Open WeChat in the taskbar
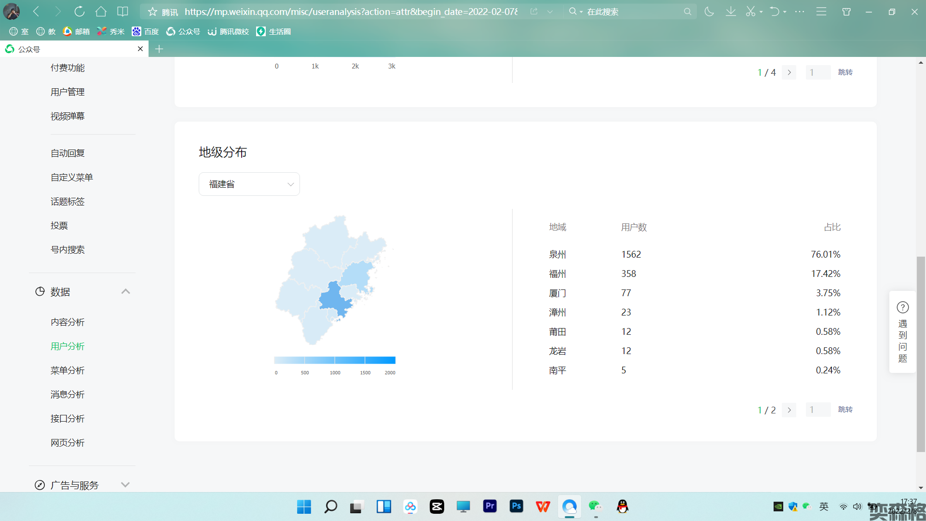Viewport: 926px width, 521px height. (x=595, y=506)
